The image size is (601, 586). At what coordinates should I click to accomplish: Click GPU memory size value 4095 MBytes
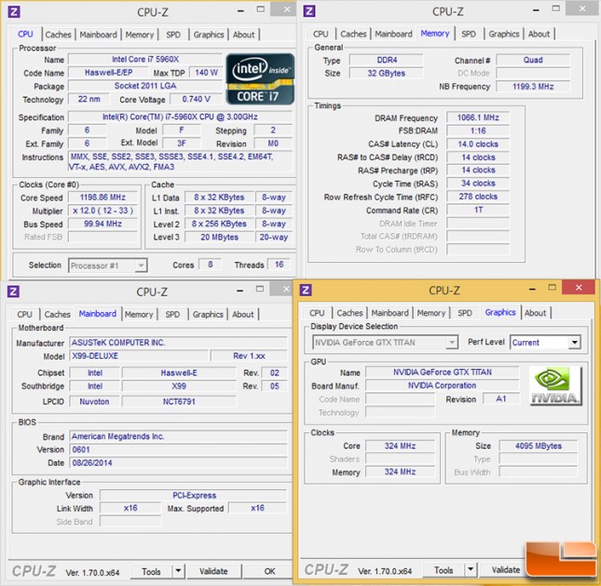click(x=539, y=446)
